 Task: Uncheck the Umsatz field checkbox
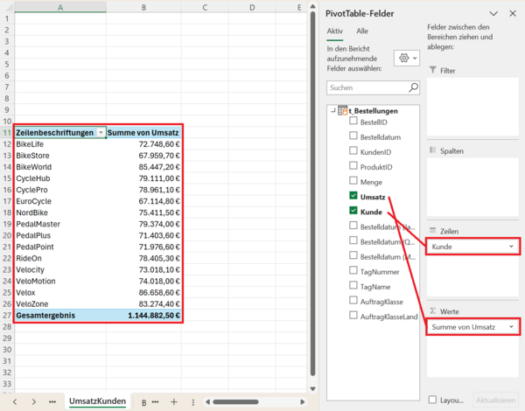(x=353, y=197)
